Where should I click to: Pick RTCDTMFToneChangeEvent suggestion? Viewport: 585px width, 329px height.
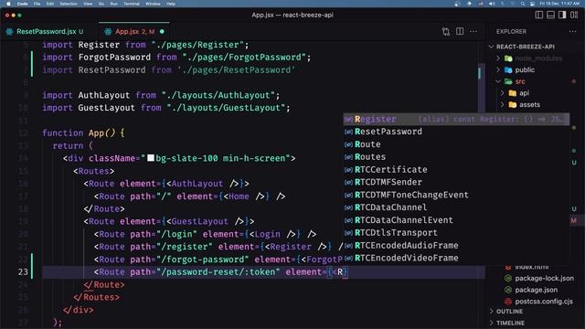tap(456, 195)
